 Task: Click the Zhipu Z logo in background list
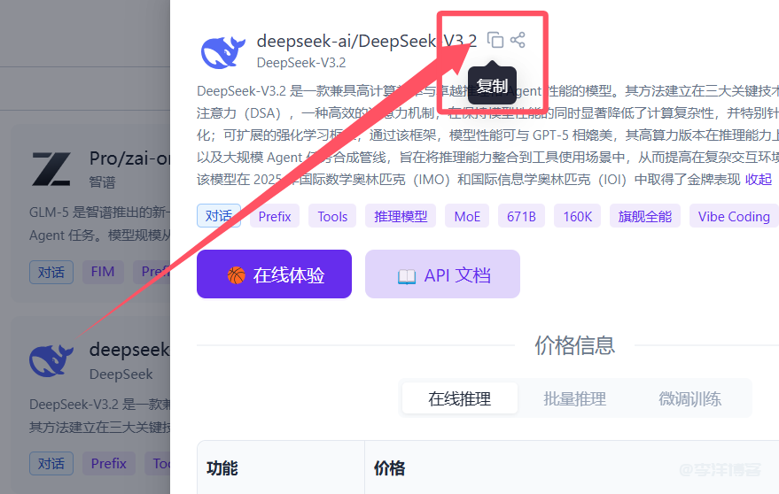click(x=51, y=169)
